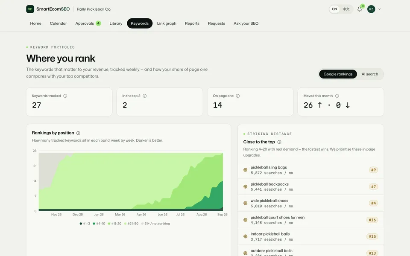
Task: Open pickleball court shoes for men keyword
Action: (310, 220)
